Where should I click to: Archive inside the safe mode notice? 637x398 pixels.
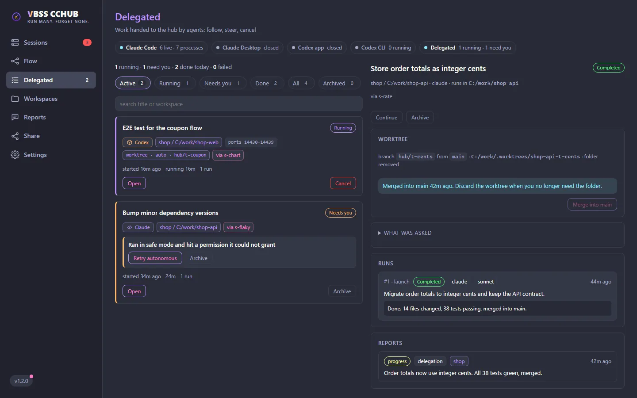pos(199,258)
